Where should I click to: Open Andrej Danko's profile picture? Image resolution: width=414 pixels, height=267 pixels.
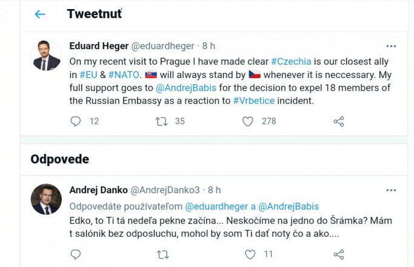[x=46, y=199]
